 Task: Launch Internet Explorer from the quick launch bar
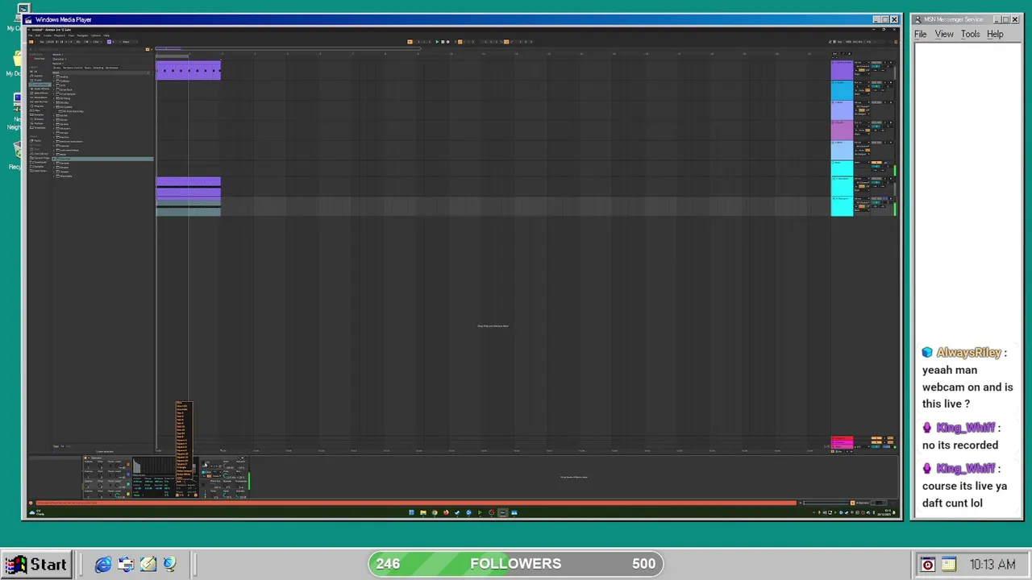[x=103, y=564]
